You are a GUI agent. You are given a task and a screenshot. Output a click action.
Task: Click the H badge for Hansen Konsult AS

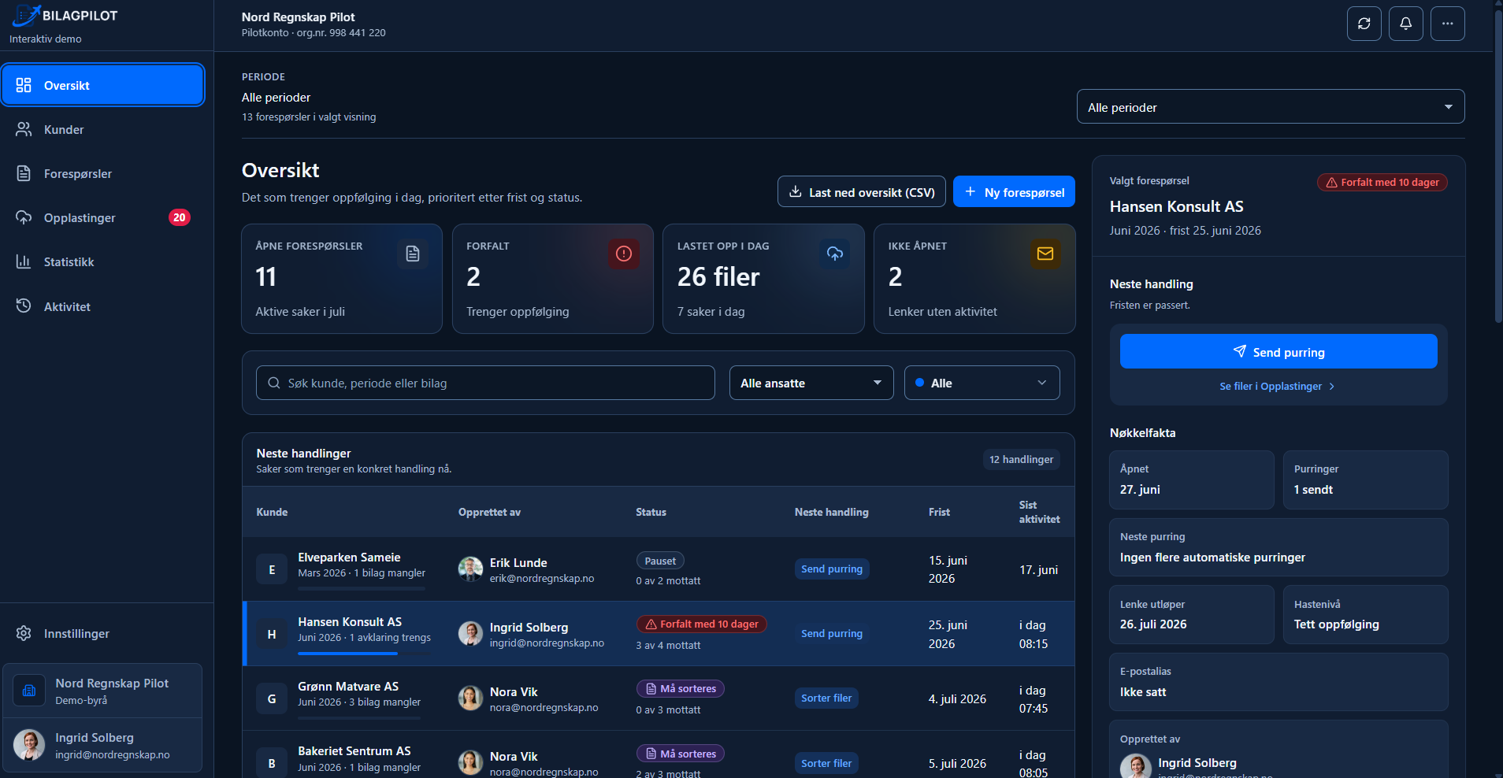(272, 634)
